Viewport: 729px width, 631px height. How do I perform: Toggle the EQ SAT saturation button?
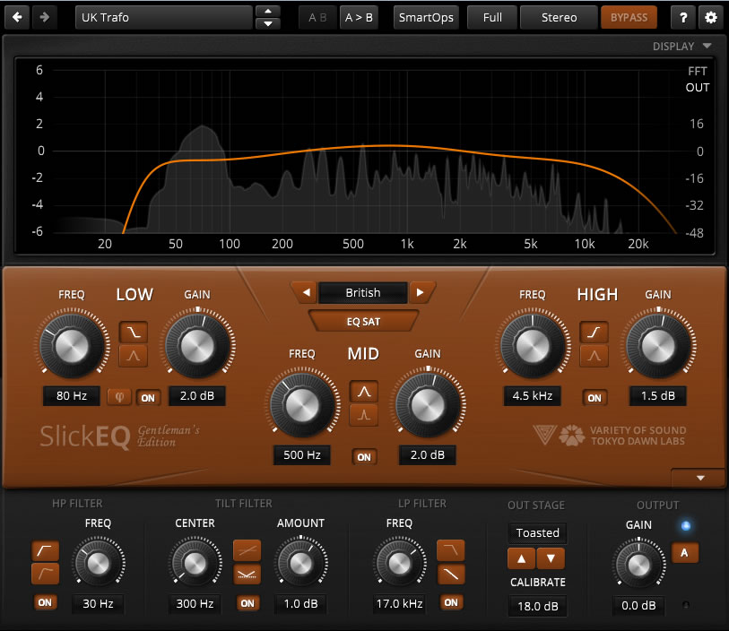coord(363,322)
